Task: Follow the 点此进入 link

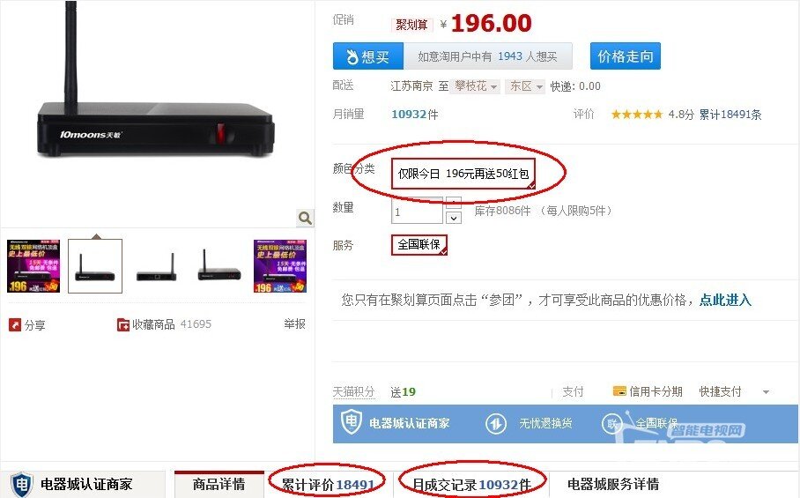Action: coord(725,300)
